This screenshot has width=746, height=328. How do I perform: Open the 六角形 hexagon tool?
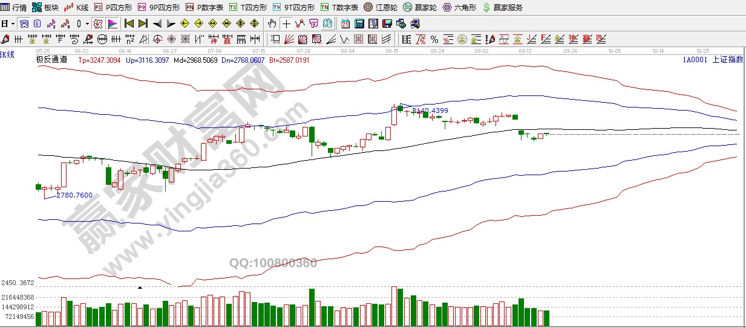[x=459, y=8]
